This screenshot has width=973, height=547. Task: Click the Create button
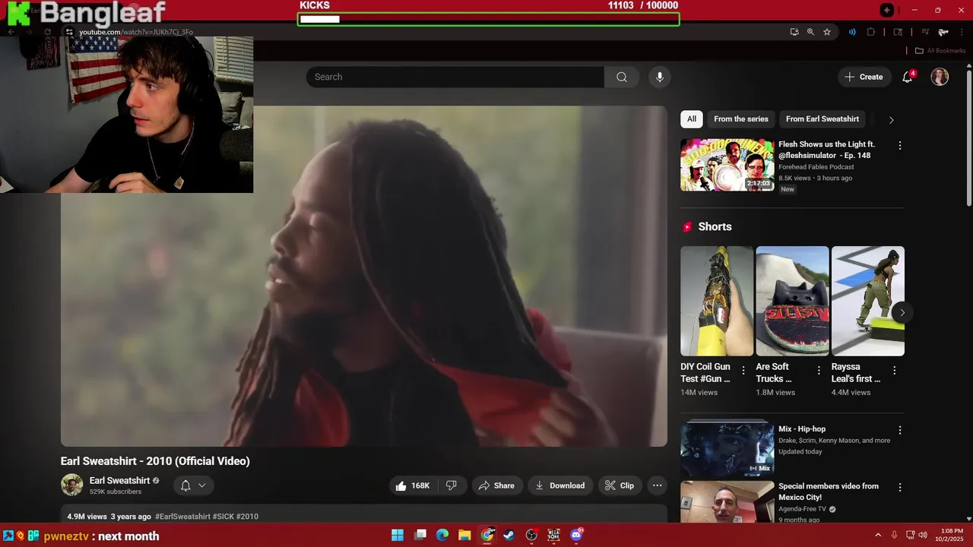pyautogui.click(x=864, y=77)
